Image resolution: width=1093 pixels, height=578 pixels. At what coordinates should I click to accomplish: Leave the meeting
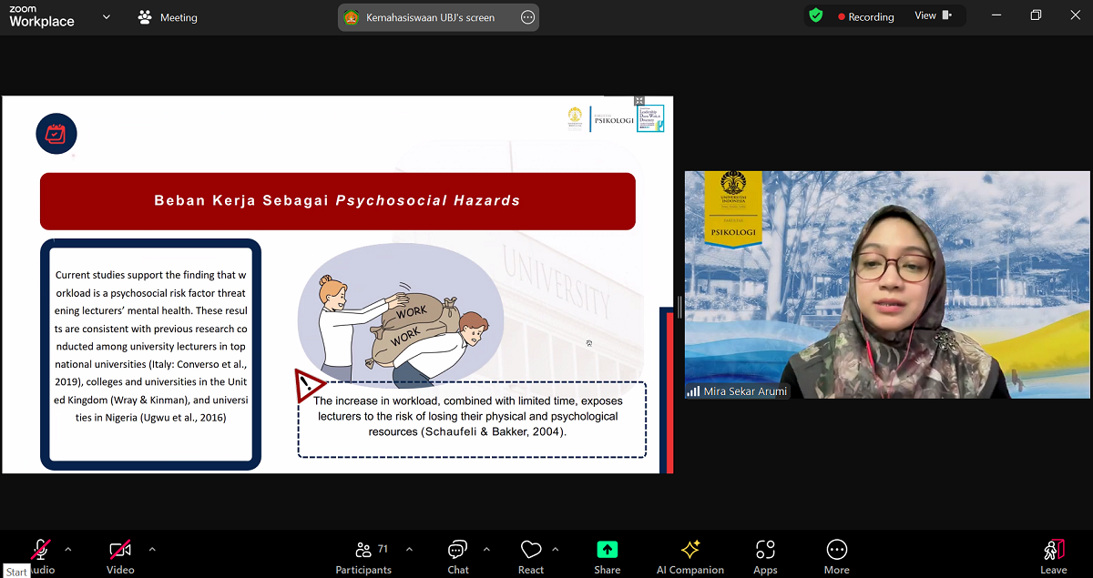coord(1053,556)
